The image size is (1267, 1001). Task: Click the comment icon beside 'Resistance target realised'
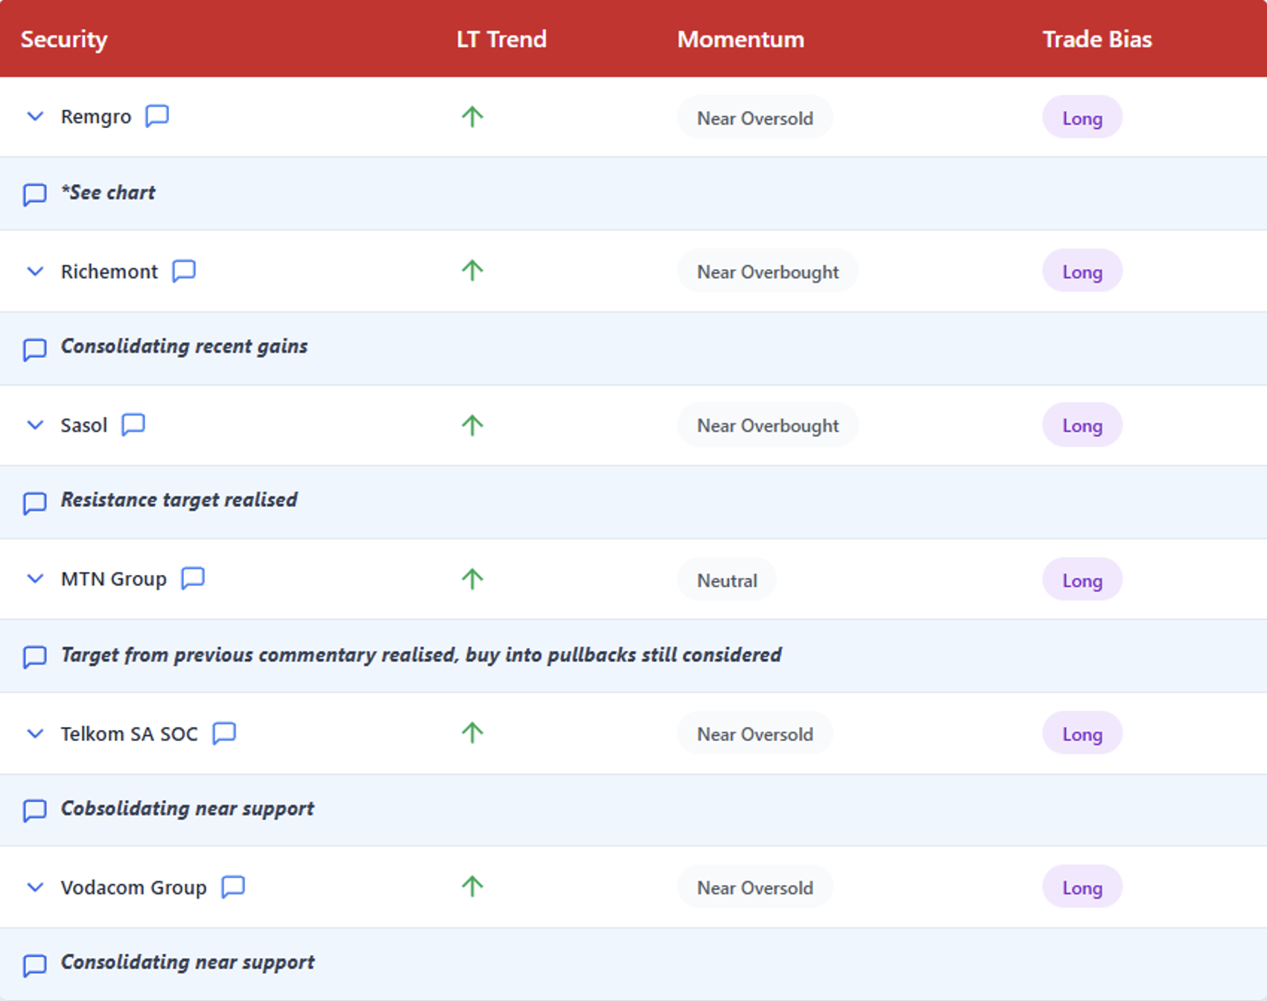(35, 503)
